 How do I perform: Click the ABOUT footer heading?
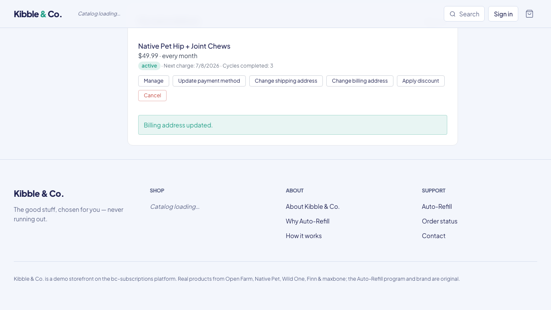coord(295,190)
